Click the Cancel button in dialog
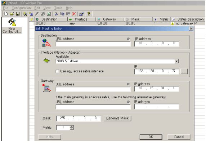 tap(179, 137)
